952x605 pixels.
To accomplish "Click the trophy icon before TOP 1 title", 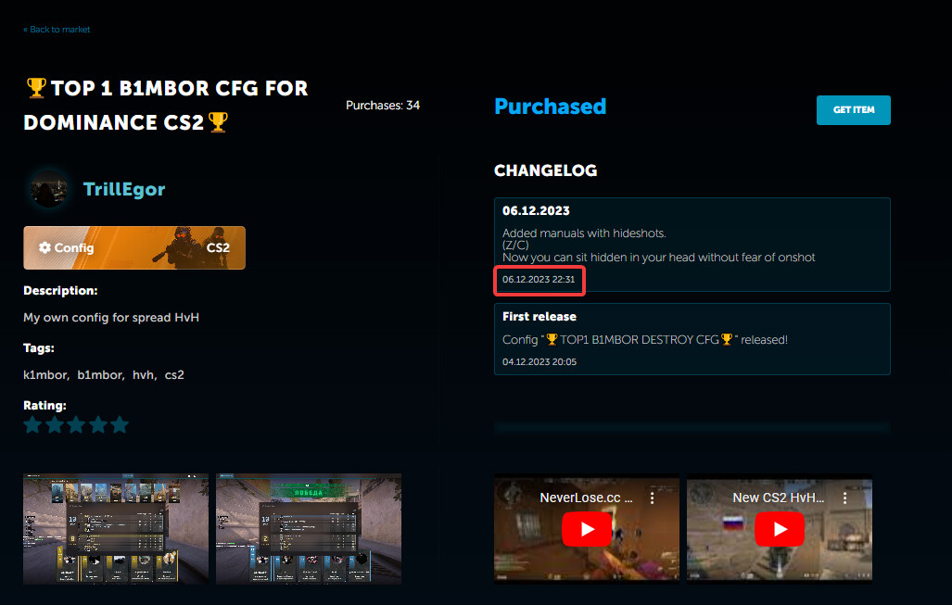I will (36, 88).
